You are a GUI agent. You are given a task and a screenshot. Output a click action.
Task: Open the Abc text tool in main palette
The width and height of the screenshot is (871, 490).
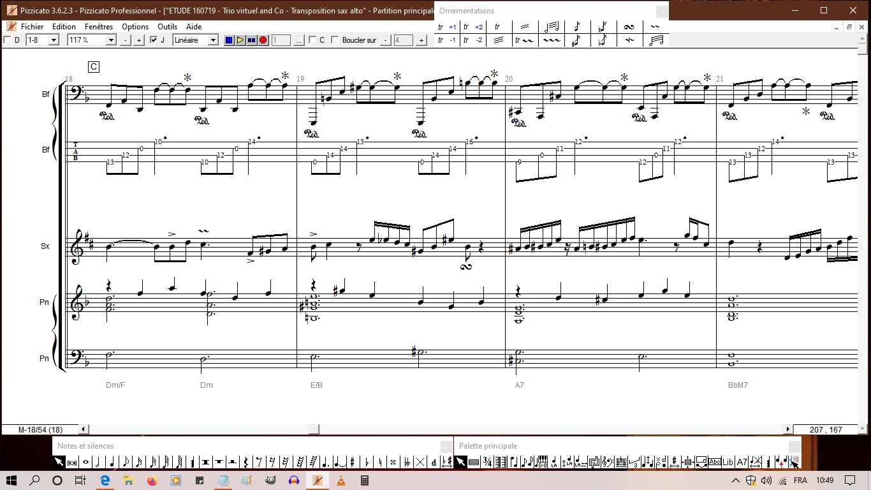(715, 463)
